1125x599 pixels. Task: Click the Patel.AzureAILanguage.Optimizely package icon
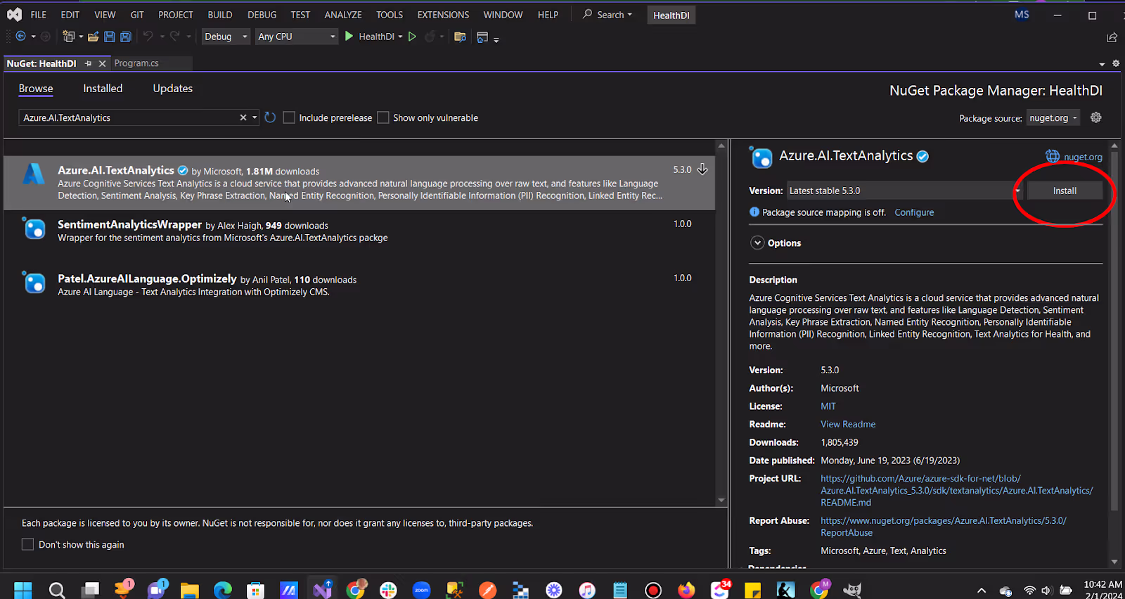[34, 283]
